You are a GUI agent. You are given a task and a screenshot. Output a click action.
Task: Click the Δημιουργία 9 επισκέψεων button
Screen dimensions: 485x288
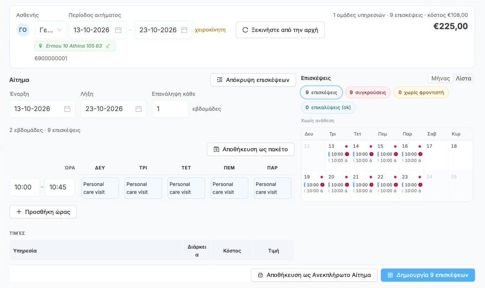(x=428, y=275)
